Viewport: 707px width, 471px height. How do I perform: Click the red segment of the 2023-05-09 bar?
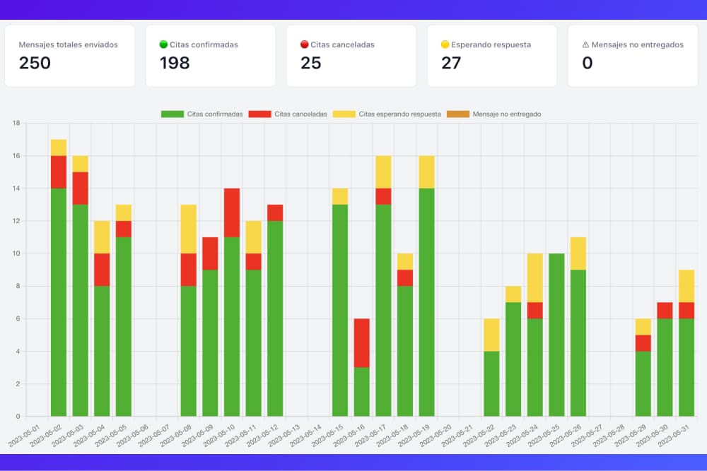coord(210,254)
